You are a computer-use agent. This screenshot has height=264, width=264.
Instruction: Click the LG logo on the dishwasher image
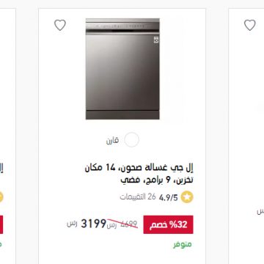[x=156, y=40]
